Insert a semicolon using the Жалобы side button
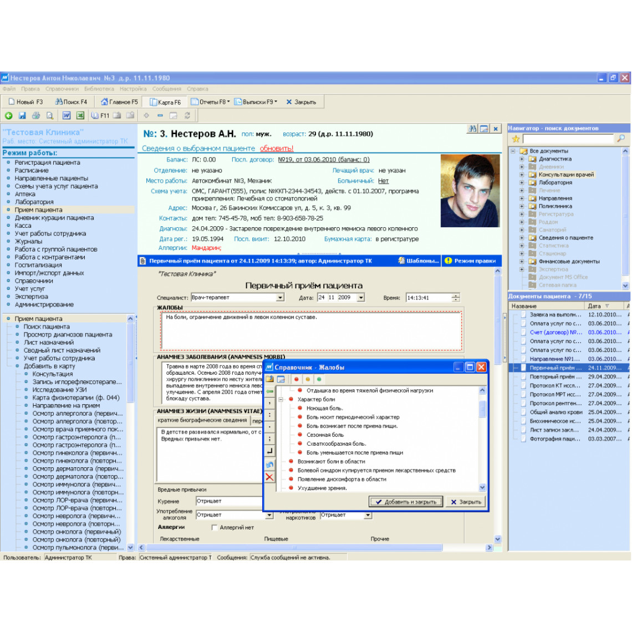Viewport: 632px width, 632px height. [269, 438]
